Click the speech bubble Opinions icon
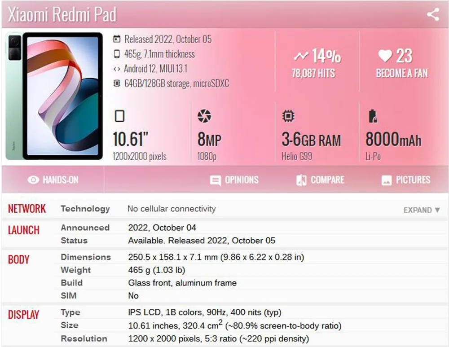Screen dimensions: 449x347 (216, 180)
